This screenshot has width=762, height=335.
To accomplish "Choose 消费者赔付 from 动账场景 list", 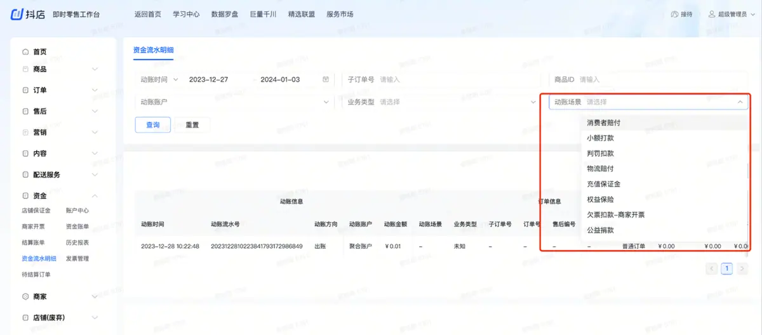I will (x=664, y=122).
